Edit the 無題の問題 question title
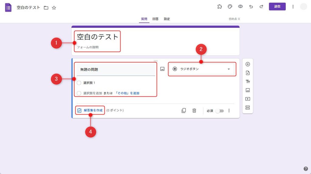 coord(116,69)
